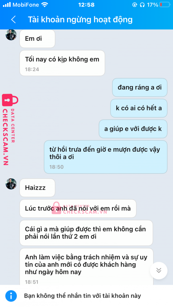173x307 pixels.
Task: Tap the rotation lock status icon
Action: (135, 5)
